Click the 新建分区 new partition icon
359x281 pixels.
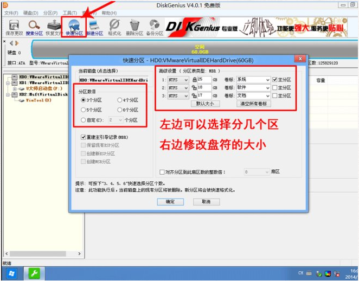coord(94,28)
